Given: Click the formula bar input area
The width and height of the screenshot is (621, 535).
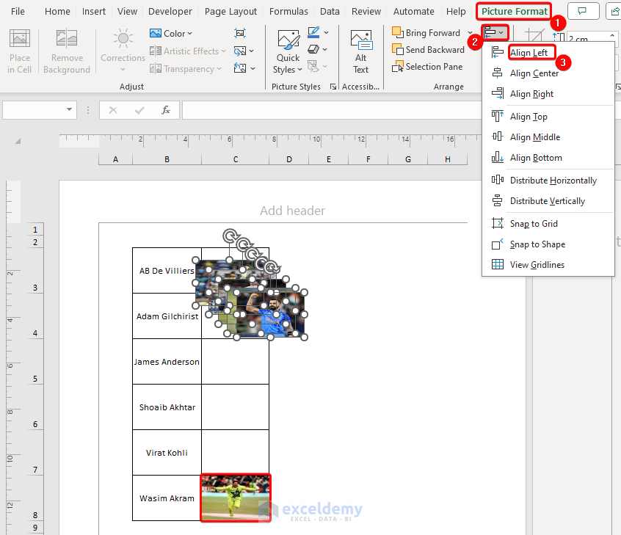Looking at the screenshot, I should pos(332,109).
